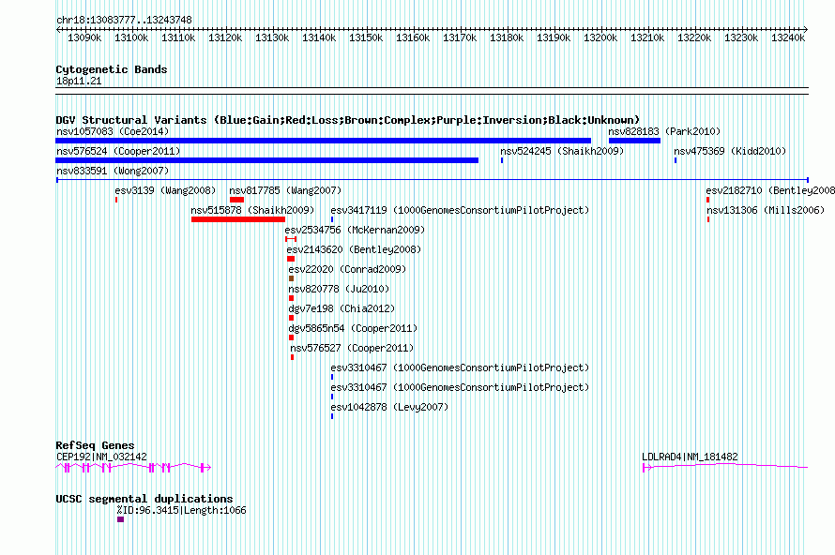The width and height of the screenshot is (835, 555).
Task: Select the LDLRAD4|NM_181482 gene label
Action: pos(690,457)
